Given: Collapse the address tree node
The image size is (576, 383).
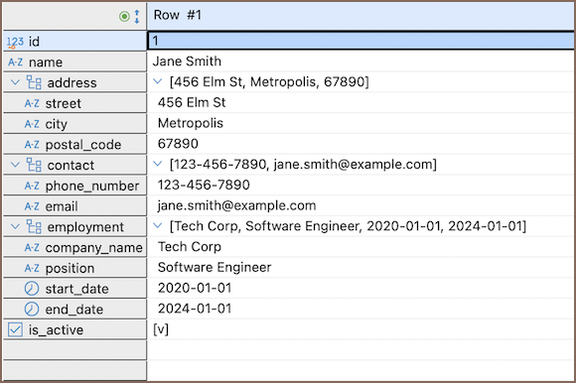Looking at the screenshot, I should point(15,82).
